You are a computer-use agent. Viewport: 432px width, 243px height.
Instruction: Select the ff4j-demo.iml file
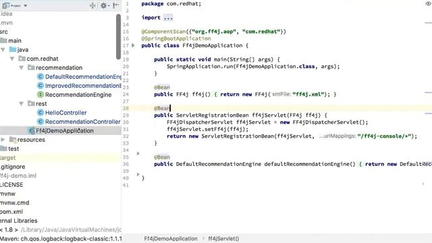[18, 175]
